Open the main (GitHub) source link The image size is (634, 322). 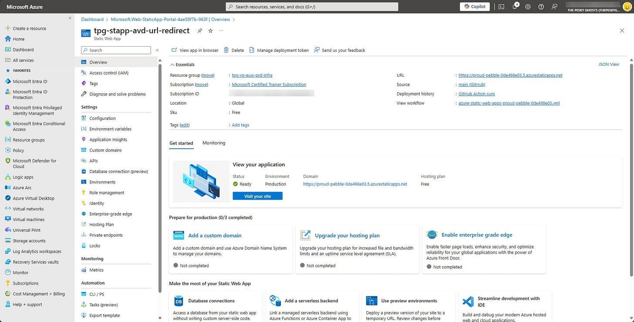(x=472, y=85)
